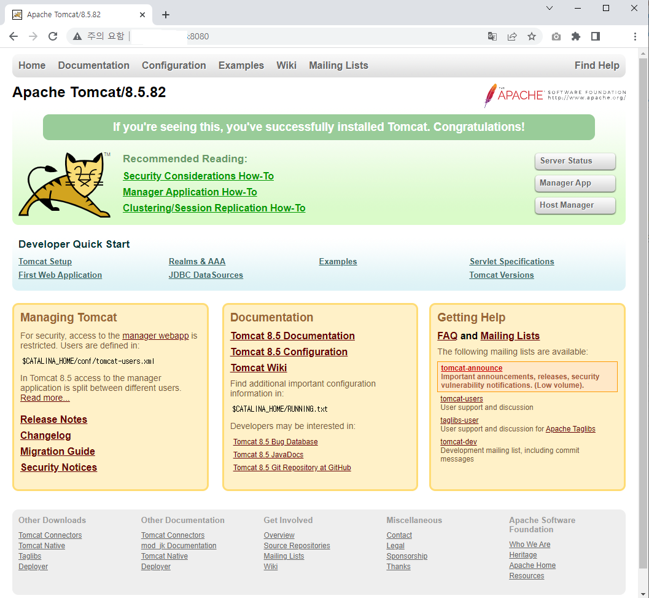649x598 pixels.
Task: Open the translate page icon
Action: (x=492, y=36)
